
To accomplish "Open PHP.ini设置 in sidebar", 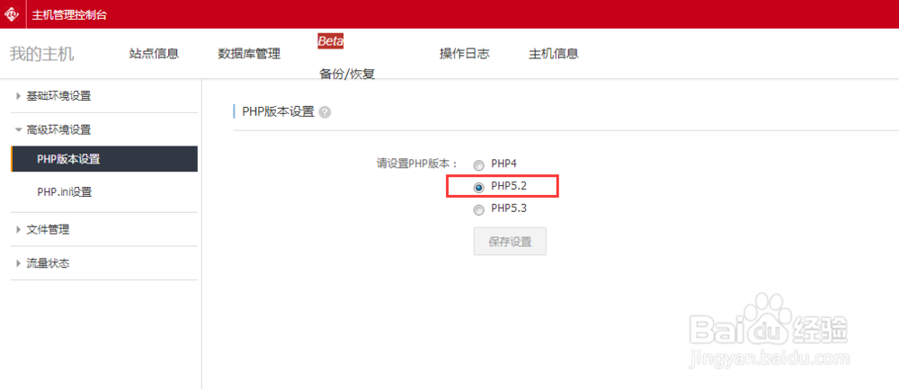I will tap(64, 192).
